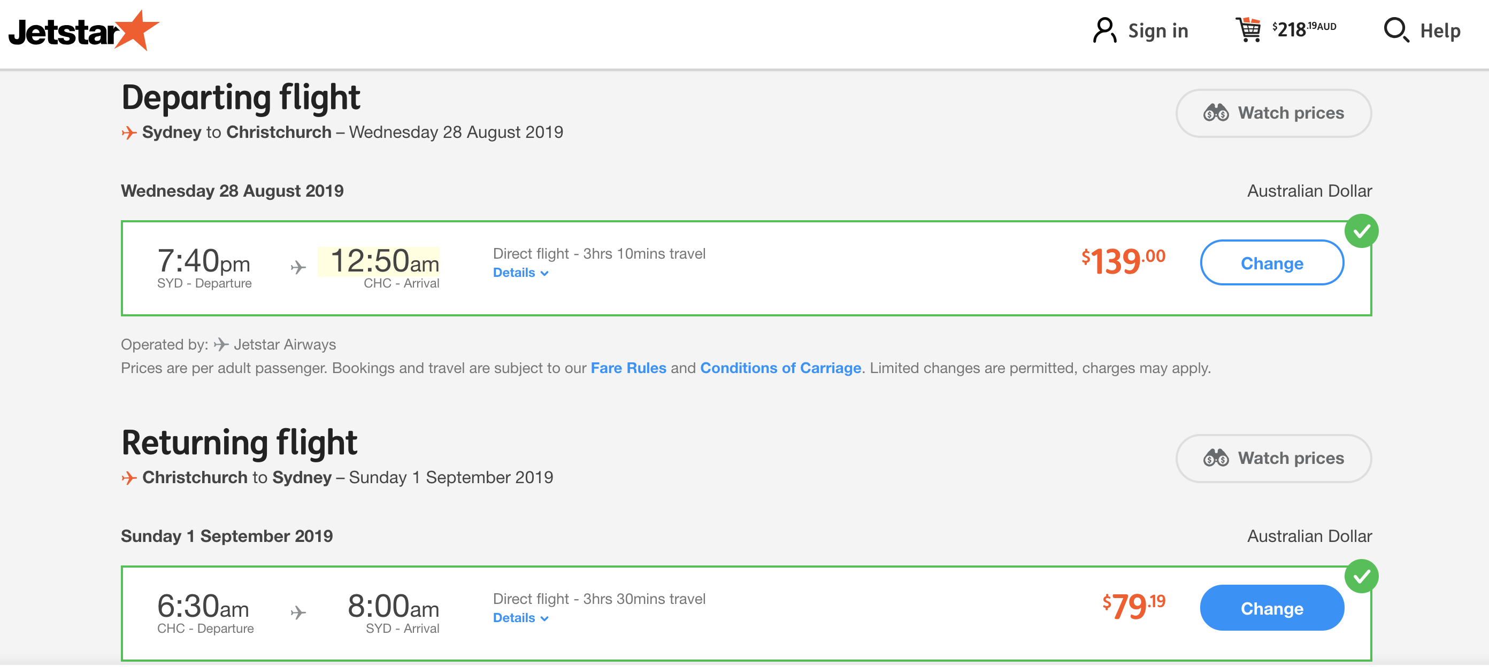Click 'Wednesday 28 August 2019' date label
1489x667 pixels.
coord(232,191)
